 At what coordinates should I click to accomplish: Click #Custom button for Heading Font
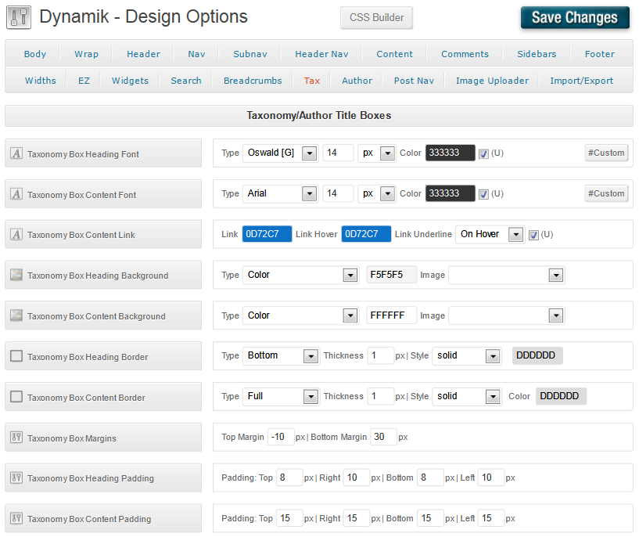[606, 153]
